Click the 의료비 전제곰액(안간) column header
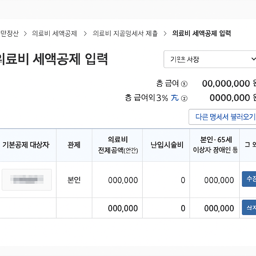256x256 pixels. 117,145
